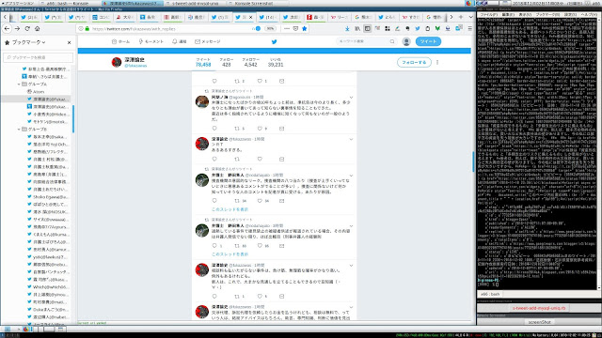Screen dimensions: 602x338
Task: Send あるあるすぎる tweet via message icon
Action: point(282,159)
